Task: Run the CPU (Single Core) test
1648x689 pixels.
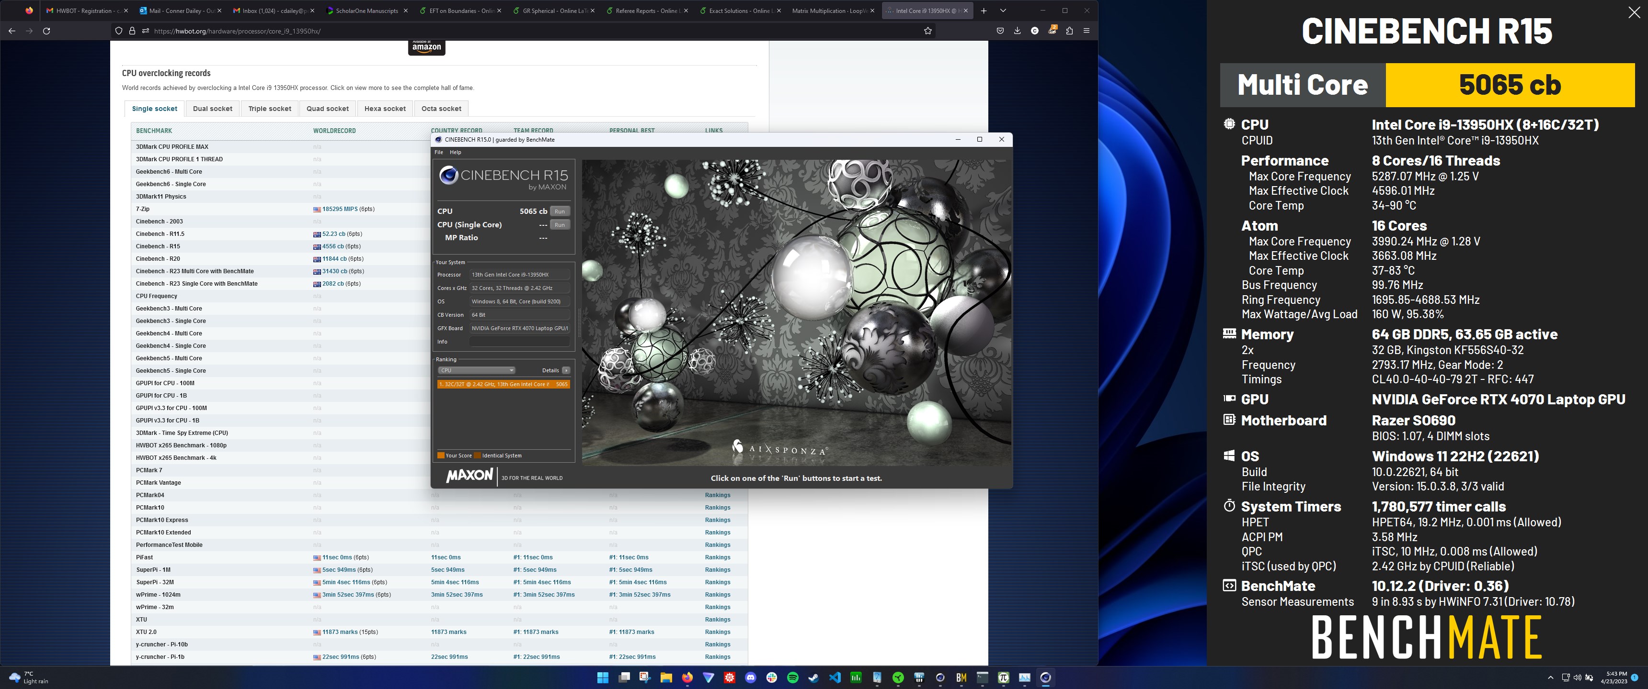Action: tap(560, 224)
